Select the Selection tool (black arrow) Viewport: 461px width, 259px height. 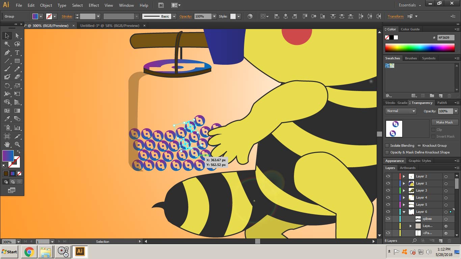click(x=7, y=36)
